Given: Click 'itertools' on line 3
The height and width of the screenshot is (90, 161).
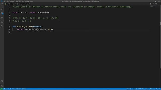Looking at the screenshot, I should 23,12.
